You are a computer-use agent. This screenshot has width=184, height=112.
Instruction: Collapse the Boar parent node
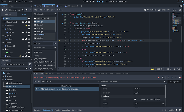(3, 36)
